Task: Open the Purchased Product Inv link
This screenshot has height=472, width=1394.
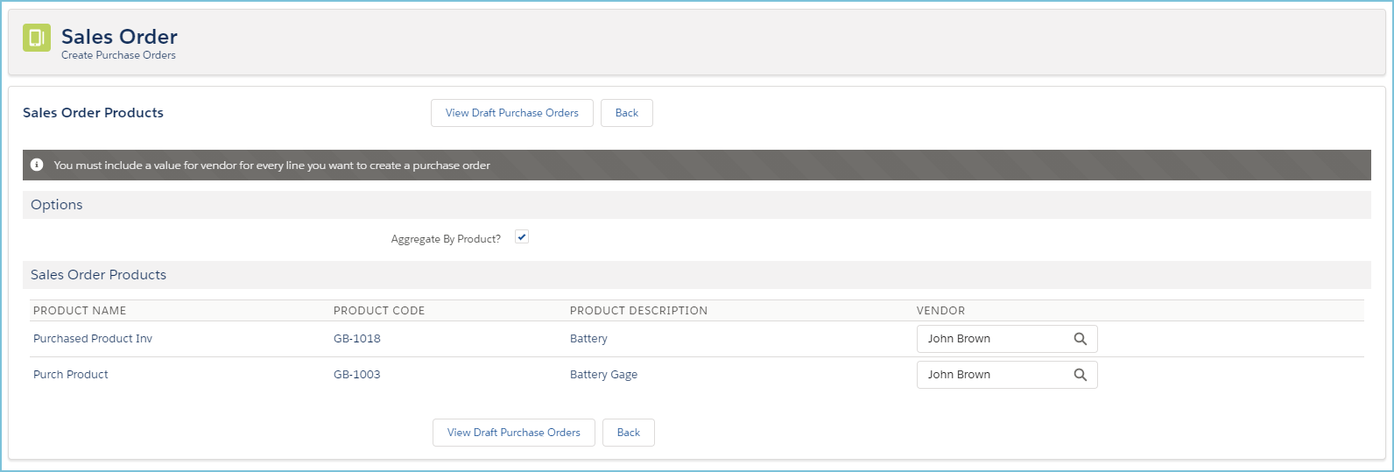Action: [x=93, y=339]
